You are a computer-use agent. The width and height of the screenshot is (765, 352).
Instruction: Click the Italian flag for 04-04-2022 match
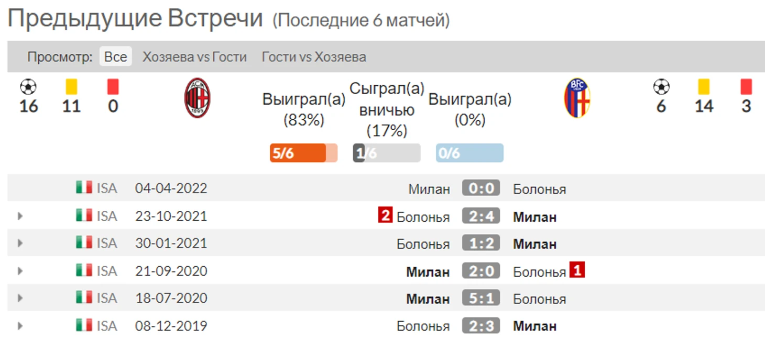[84, 187]
